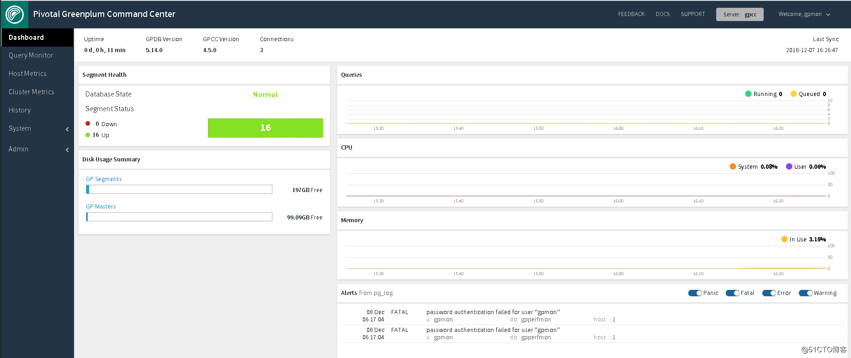The image size is (851, 358).
Task: Click the green 16 segment status bar
Action: [x=266, y=128]
